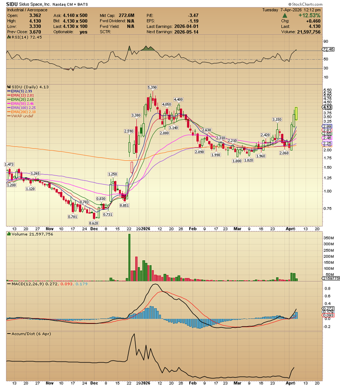Click the Mkt Cap 272.6M value
The image size is (340, 386).
point(127,15)
